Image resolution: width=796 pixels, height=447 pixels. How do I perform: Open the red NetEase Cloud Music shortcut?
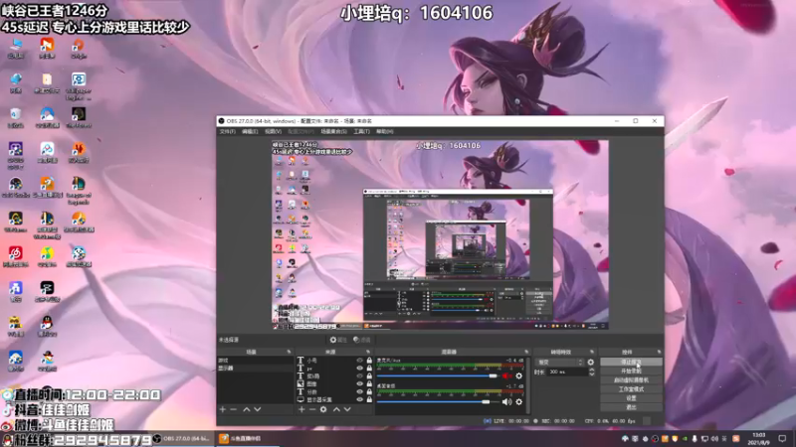tap(16, 256)
